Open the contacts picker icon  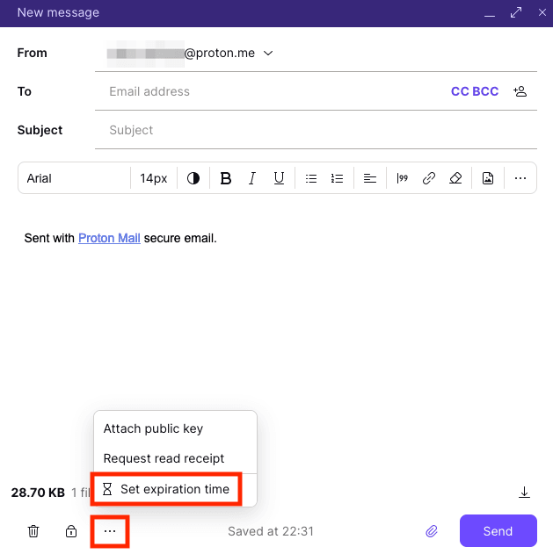(x=520, y=91)
